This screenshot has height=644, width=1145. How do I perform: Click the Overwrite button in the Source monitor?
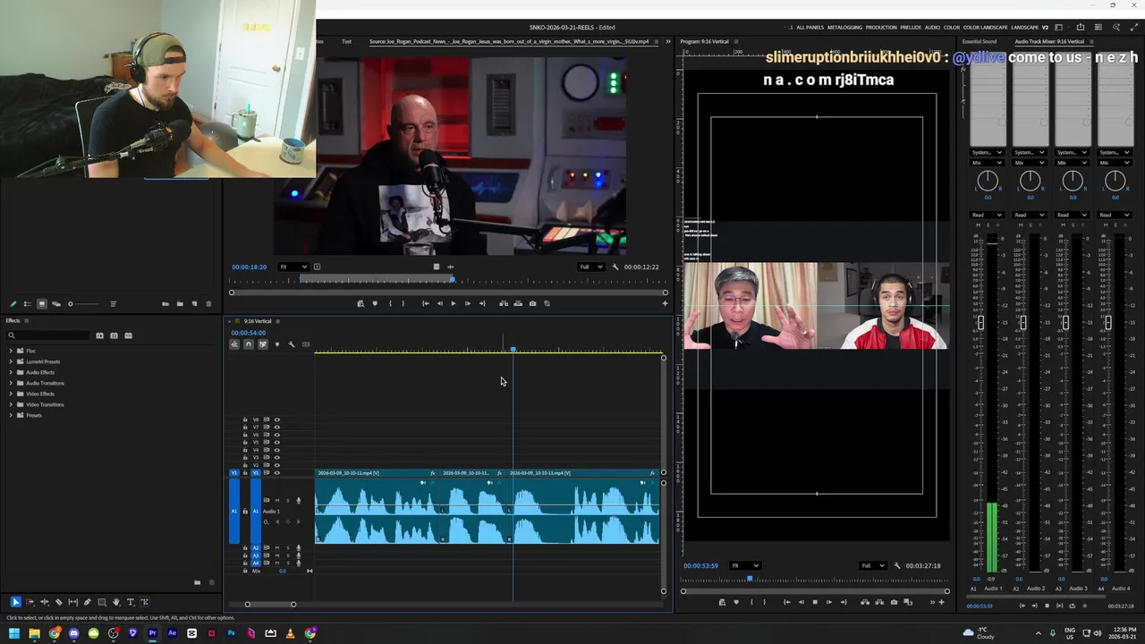518,303
